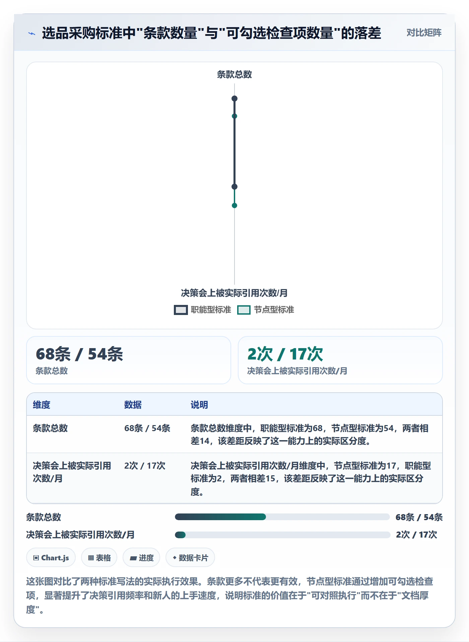Click the main title heading
The image size is (469, 642).
211,33
